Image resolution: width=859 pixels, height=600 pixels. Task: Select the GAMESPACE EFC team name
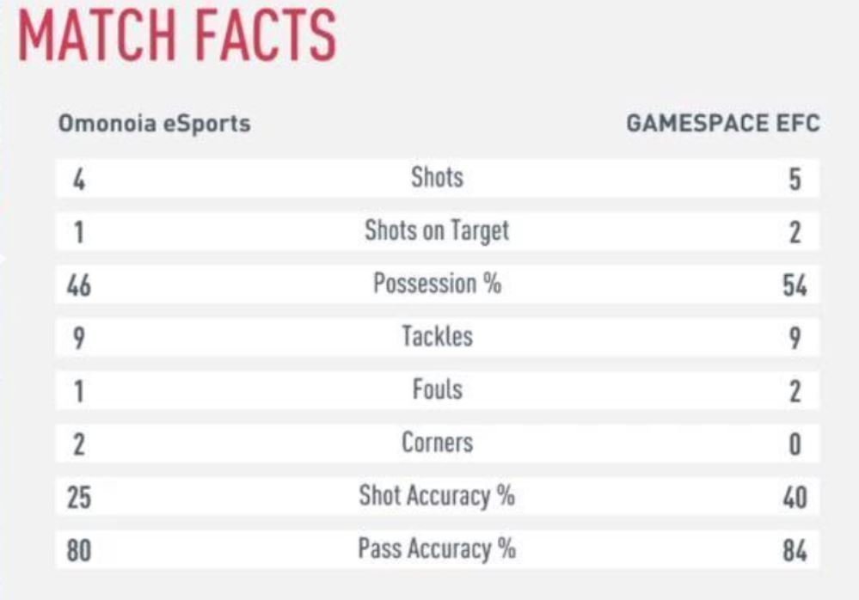click(723, 123)
